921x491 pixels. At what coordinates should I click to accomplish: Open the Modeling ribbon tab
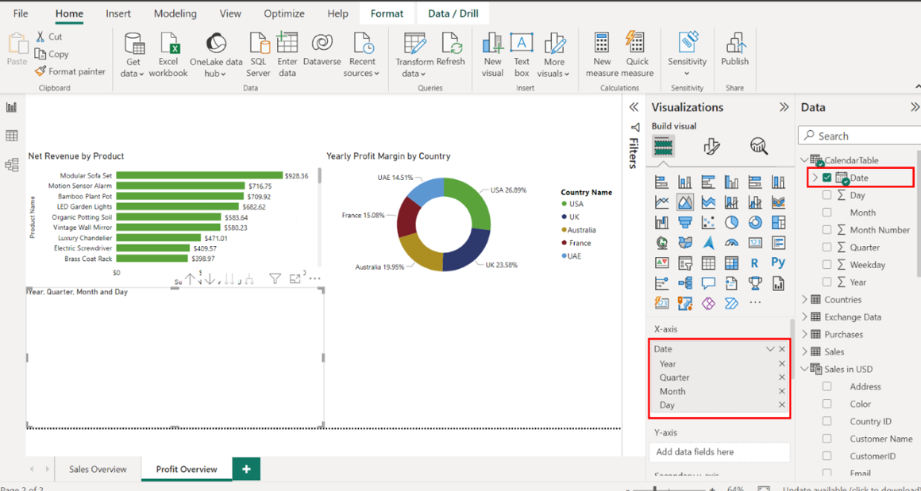(175, 13)
